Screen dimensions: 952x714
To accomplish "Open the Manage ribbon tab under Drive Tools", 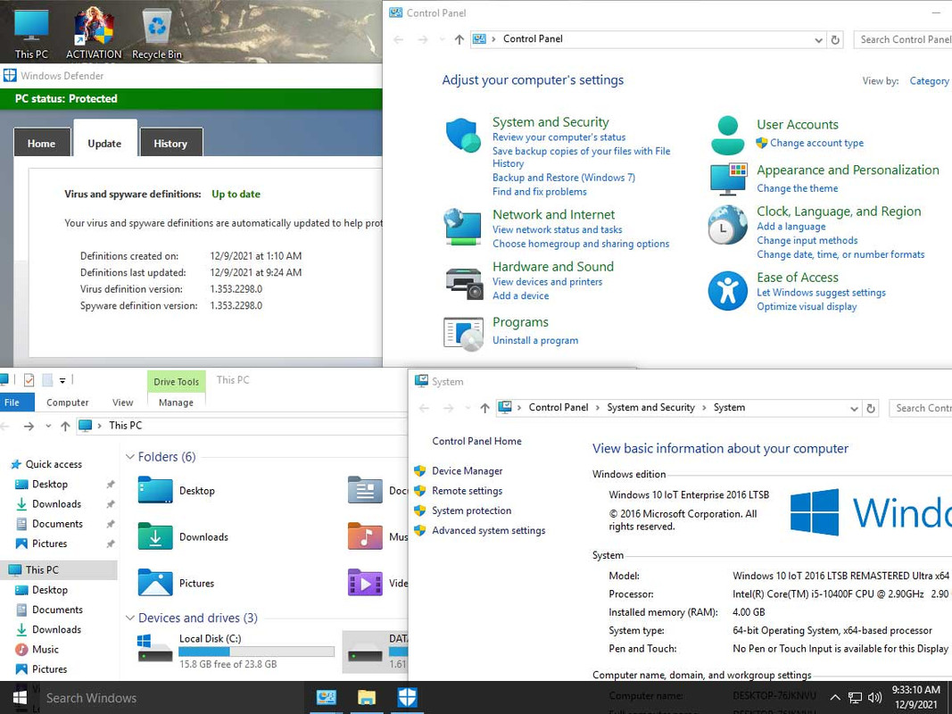I will pyautogui.click(x=176, y=402).
